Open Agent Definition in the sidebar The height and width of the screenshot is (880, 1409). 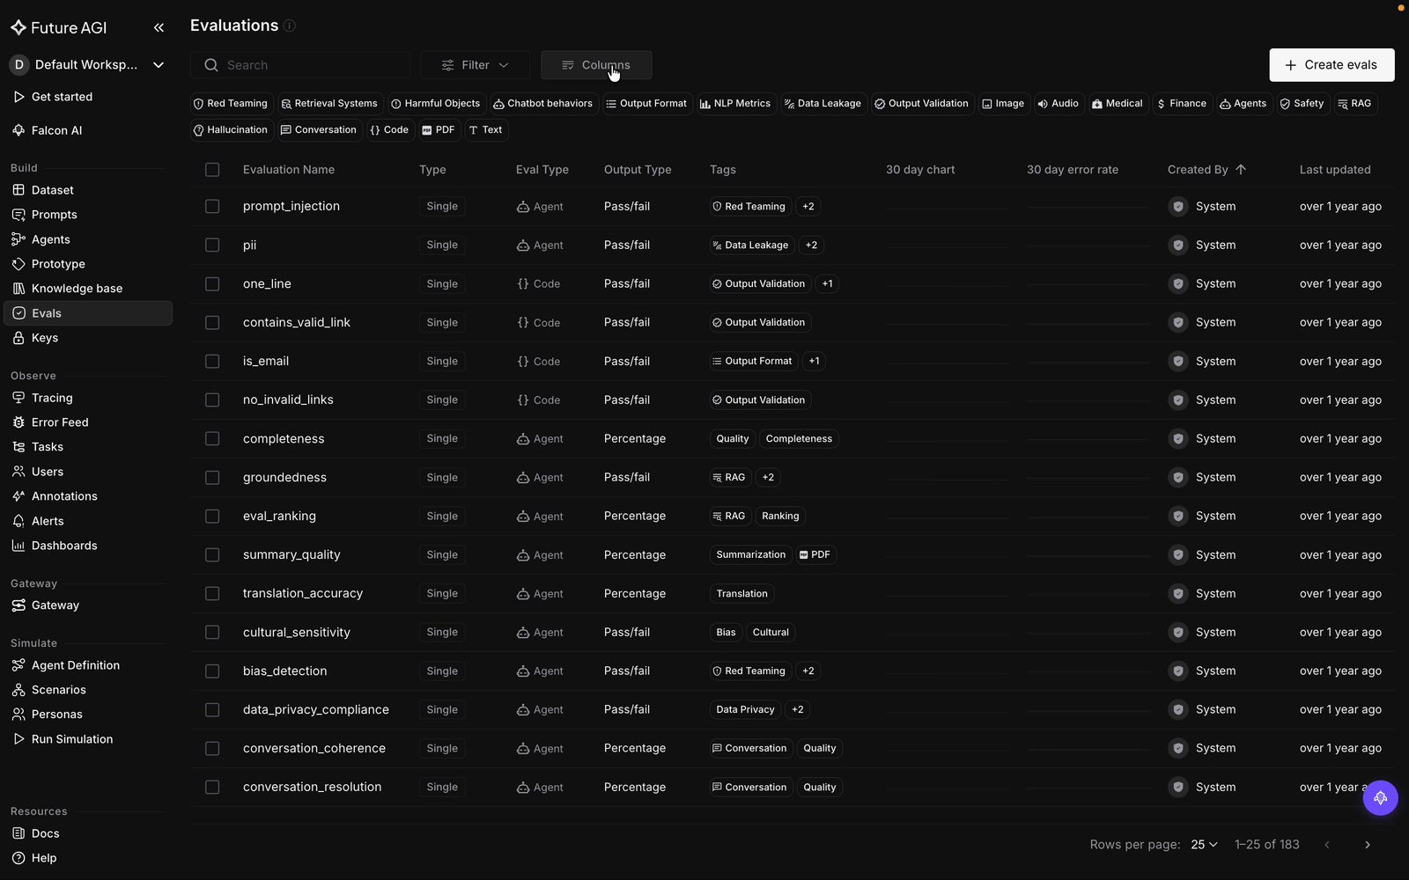pyautogui.click(x=88, y=665)
